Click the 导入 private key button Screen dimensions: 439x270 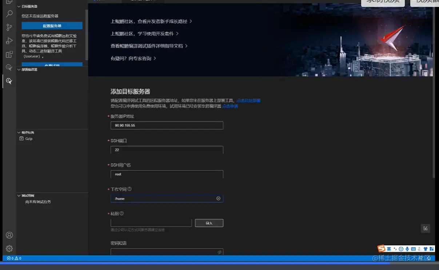point(209,223)
